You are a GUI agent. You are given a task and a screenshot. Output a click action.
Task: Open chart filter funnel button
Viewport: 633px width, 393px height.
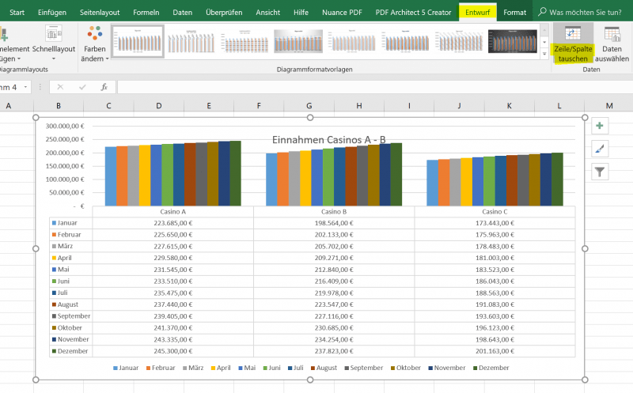[x=600, y=172]
